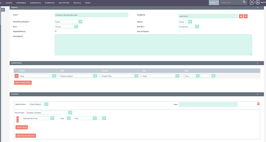The height and width of the screenshot is (142, 266).
Task: Click the Add Relationship button
Action: pos(25,135)
